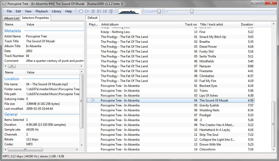The height and width of the screenshot is (161, 279).
Task: Click the now-playing arrow indicator in playlist
Action: click(x=93, y=100)
